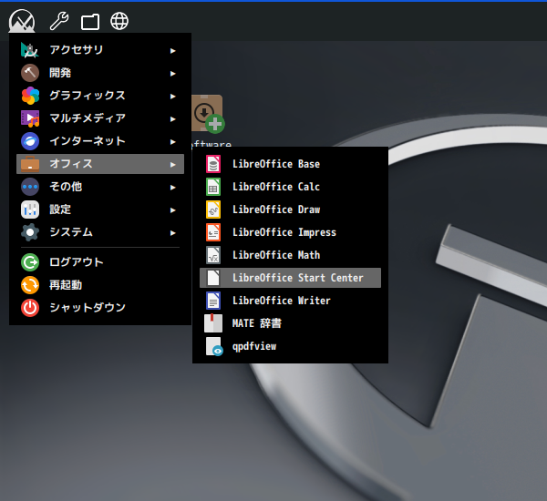547x501 pixels.
Task: Choose ログアウト to log out
Action: click(x=100, y=262)
